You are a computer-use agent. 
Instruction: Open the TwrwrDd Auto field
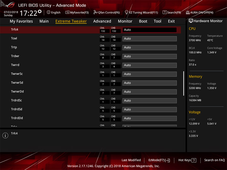(x=149, y=92)
